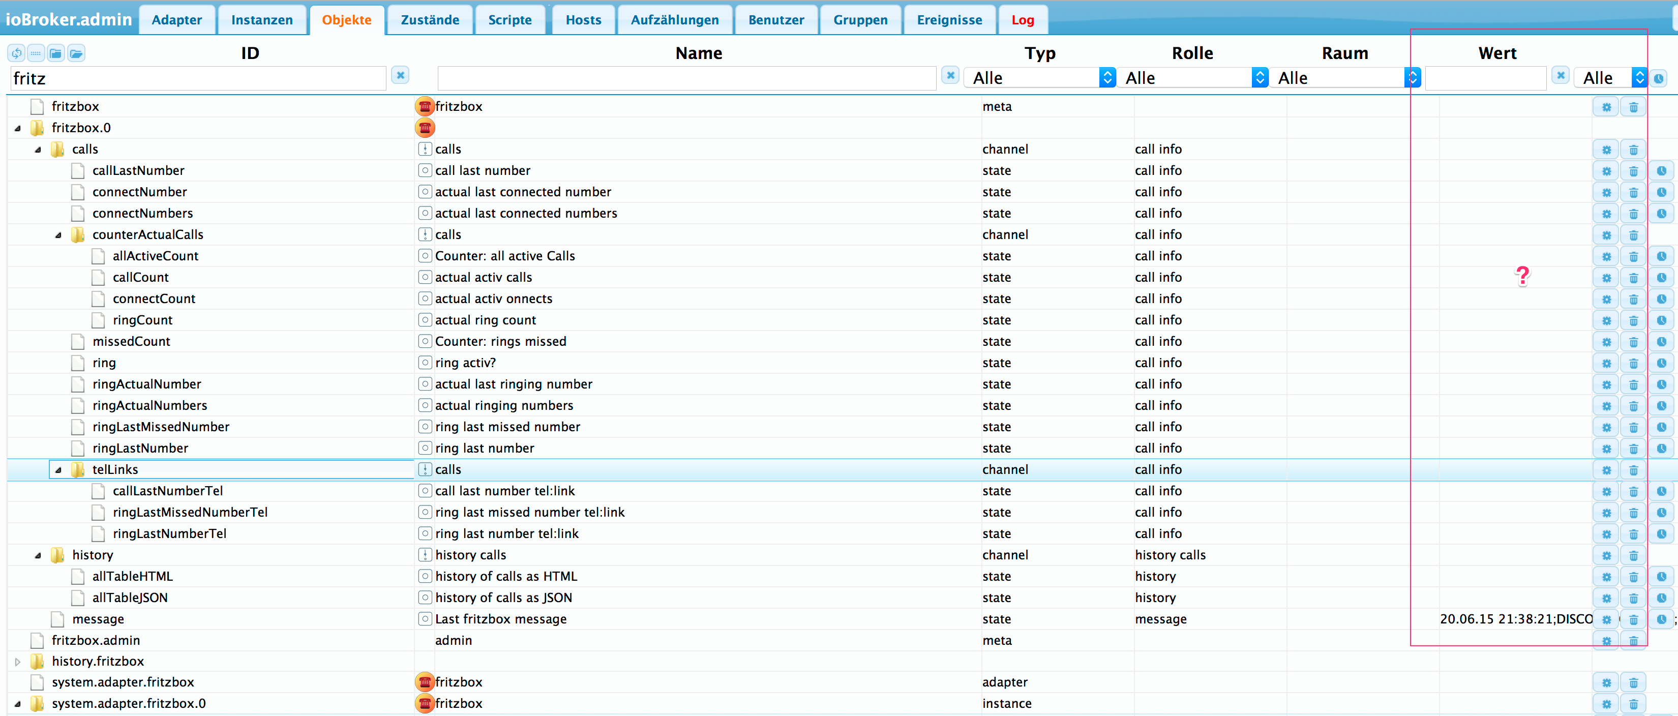Viewport: 1678px width, 716px height.
Task: Clear the Wert filter with the X icon
Action: pos(1561,76)
